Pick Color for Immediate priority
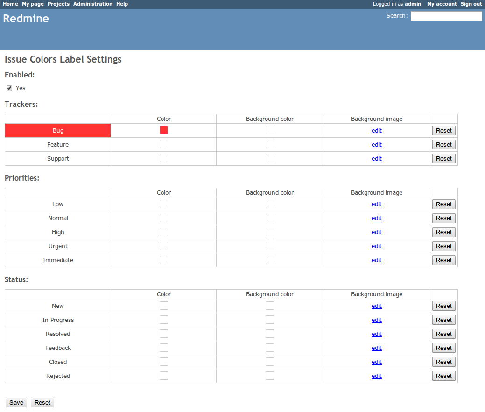Viewport: 485px width, 412px height. [164, 259]
